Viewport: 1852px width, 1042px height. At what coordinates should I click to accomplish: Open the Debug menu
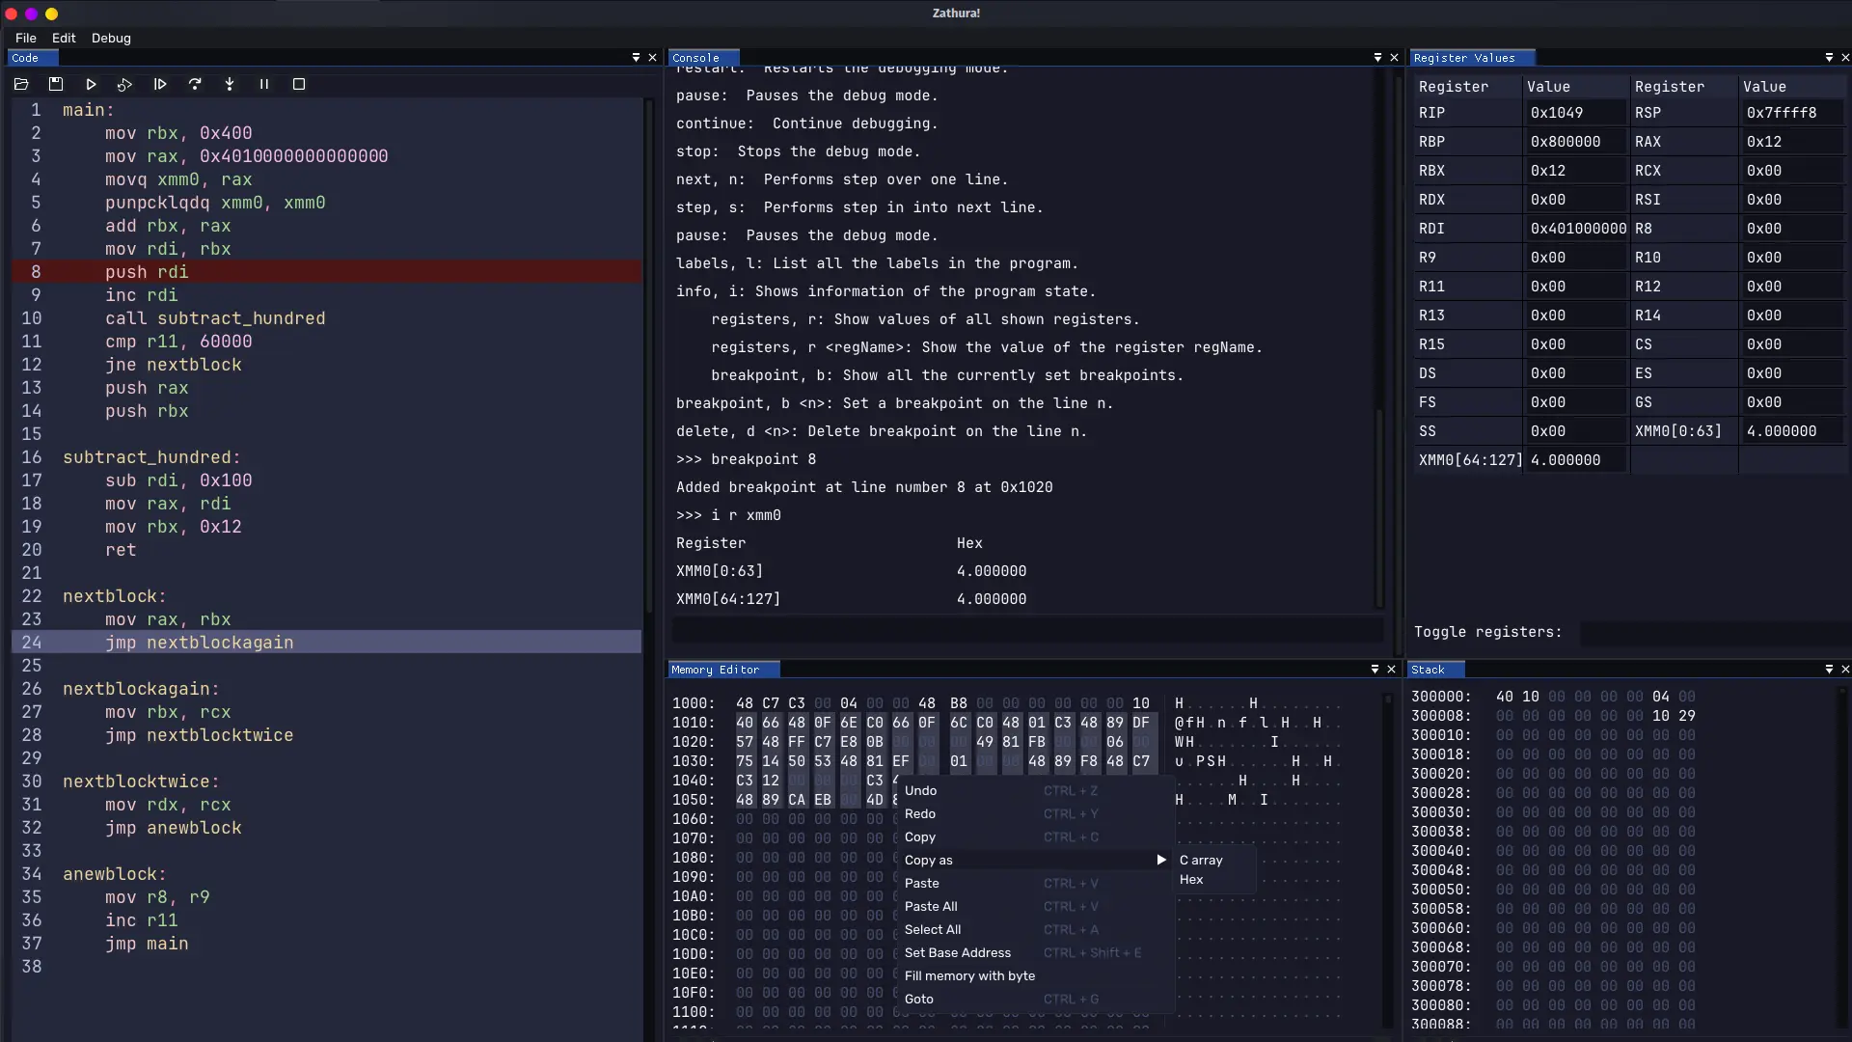click(111, 38)
